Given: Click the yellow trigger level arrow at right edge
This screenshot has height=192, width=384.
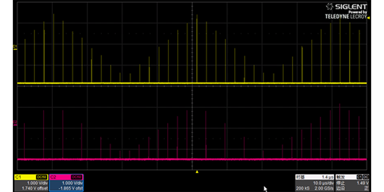Looking at the screenshot, I should coord(368,18).
